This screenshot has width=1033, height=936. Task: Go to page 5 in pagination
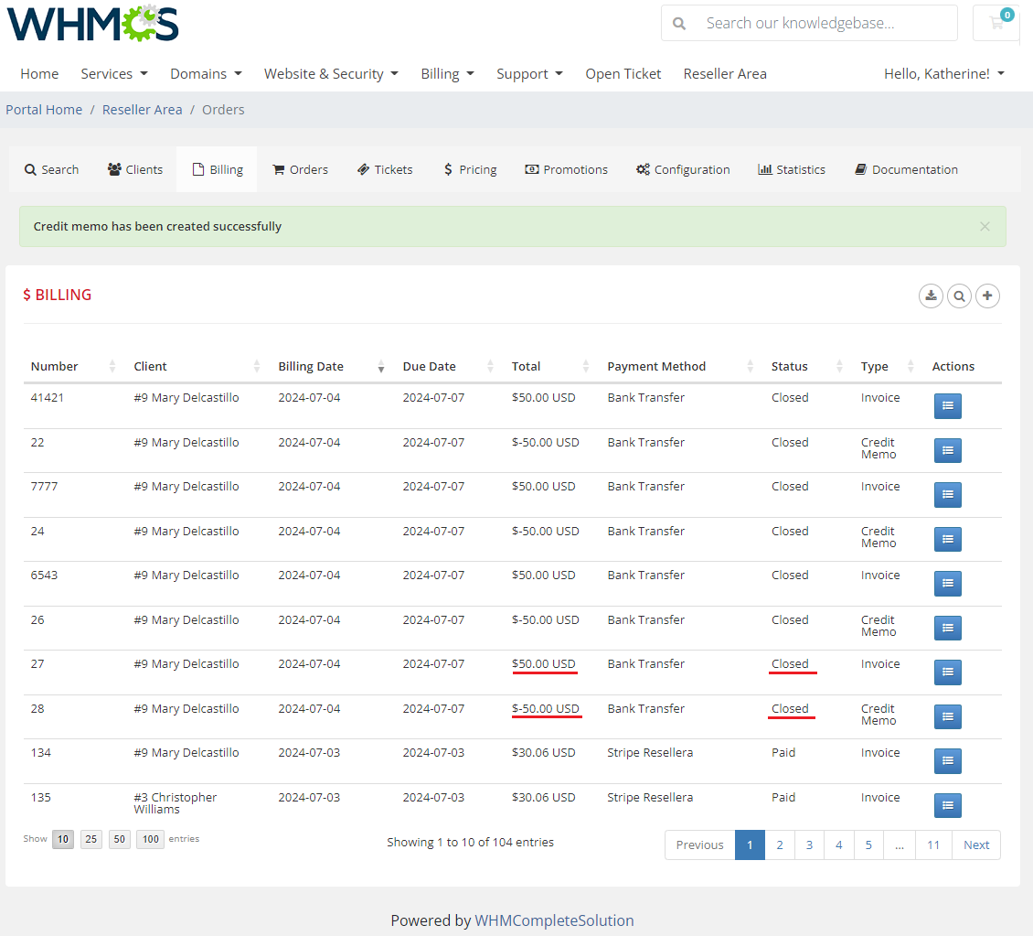click(x=868, y=845)
